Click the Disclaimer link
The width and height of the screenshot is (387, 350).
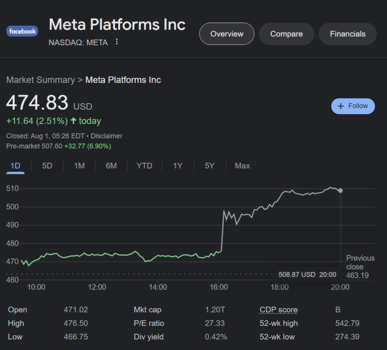(107, 136)
